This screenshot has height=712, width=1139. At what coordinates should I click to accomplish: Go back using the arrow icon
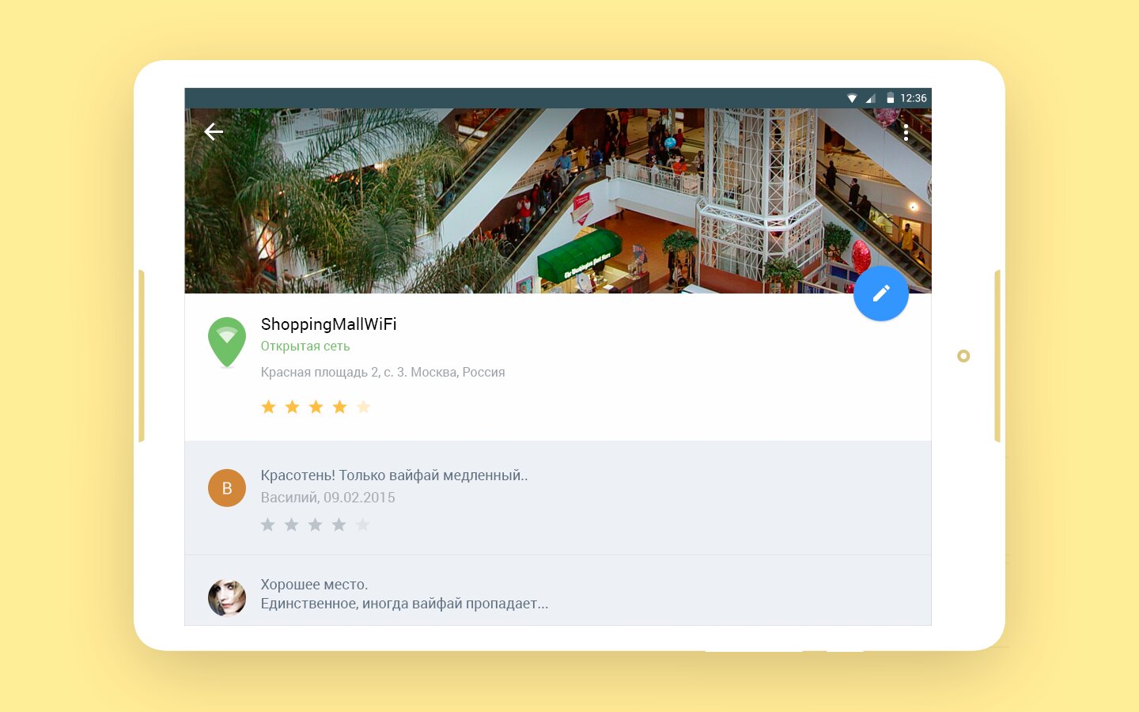[214, 131]
